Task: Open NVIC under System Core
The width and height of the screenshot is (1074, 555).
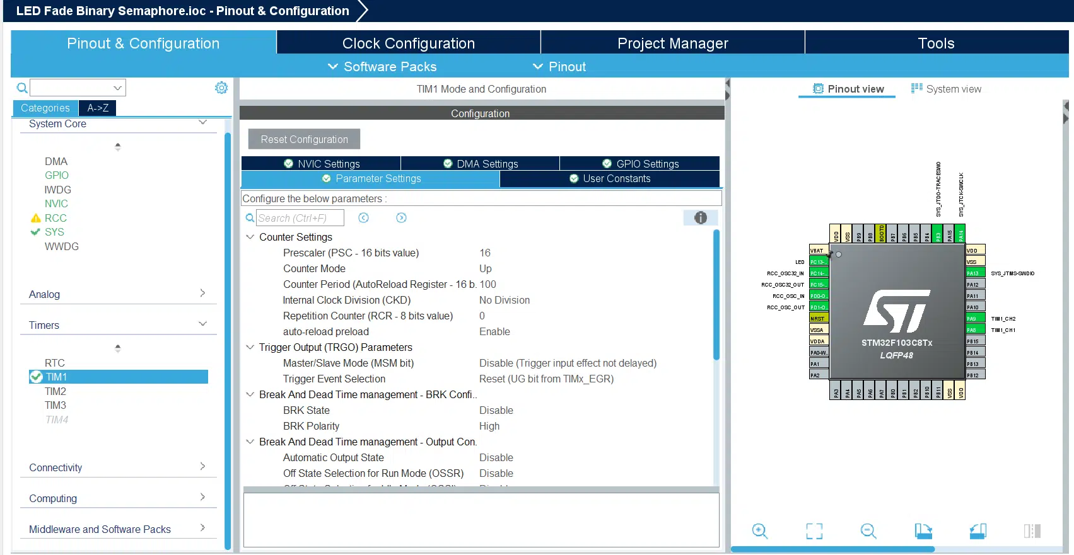Action: 56,203
